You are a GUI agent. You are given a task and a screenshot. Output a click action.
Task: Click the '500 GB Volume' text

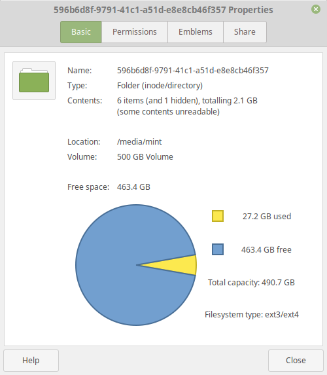tap(145, 157)
